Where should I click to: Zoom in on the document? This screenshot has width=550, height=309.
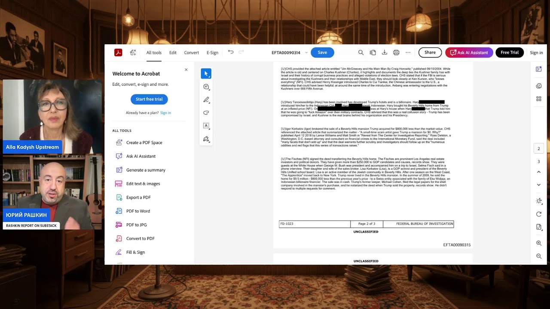click(x=539, y=243)
